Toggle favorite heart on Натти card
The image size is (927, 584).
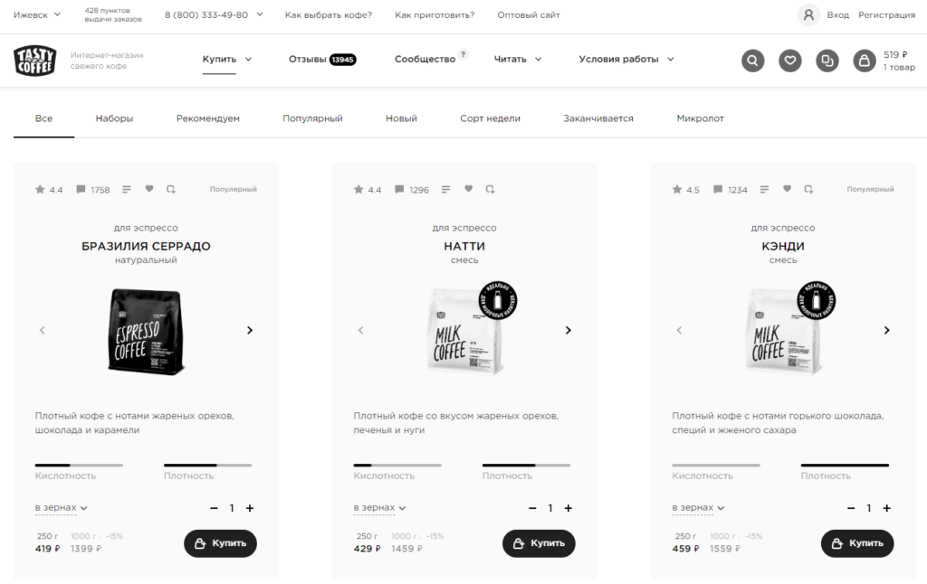[x=468, y=189]
